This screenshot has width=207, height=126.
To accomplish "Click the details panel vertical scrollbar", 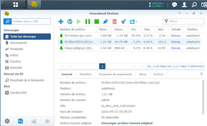I will [203, 97].
